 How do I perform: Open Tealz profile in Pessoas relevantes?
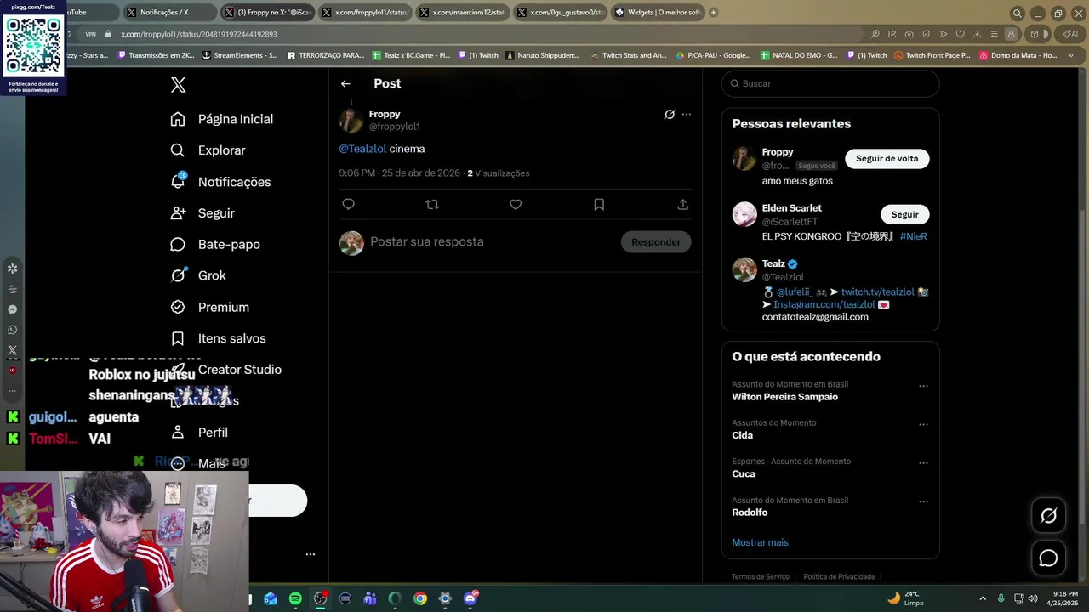pyautogui.click(x=773, y=263)
